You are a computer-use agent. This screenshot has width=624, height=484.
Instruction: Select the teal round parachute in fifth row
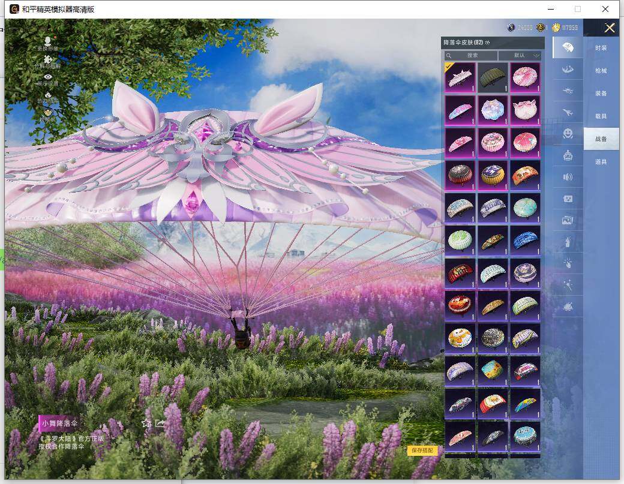[525, 208]
